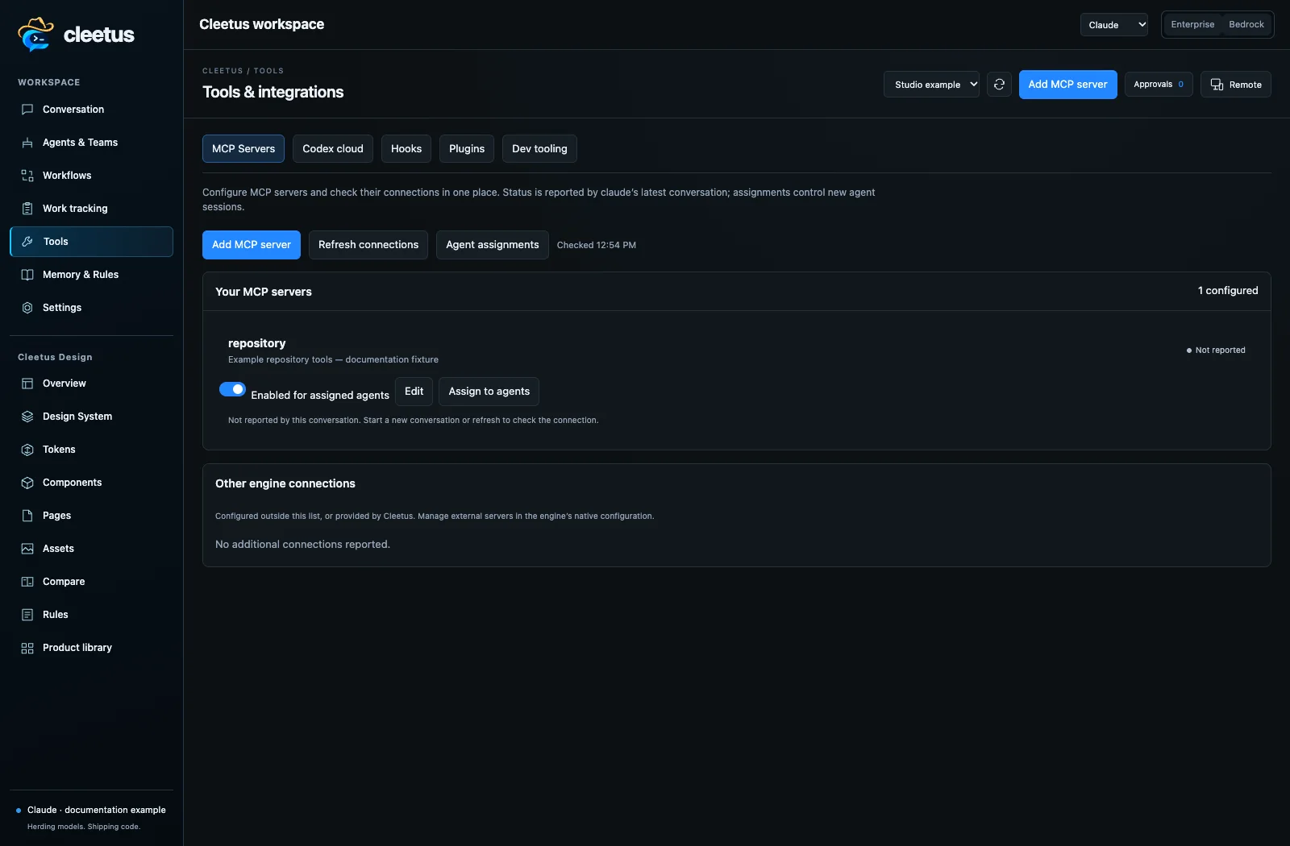Open Memory & Rules book icon
The height and width of the screenshot is (846, 1290).
(27, 275)
